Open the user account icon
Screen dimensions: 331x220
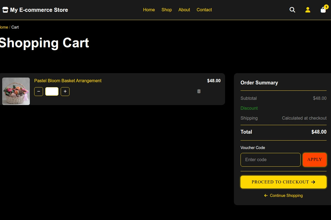308,10
